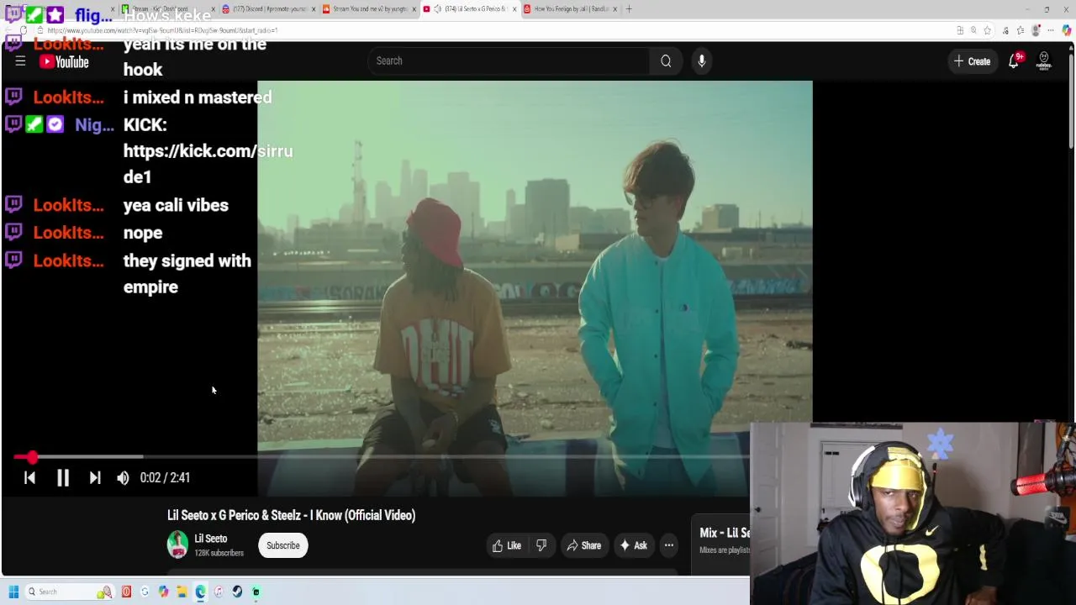Open the iTunes music icon in the taskbar
The height and width of the screenshot is (605, 1076).
[x=219, y=592]
